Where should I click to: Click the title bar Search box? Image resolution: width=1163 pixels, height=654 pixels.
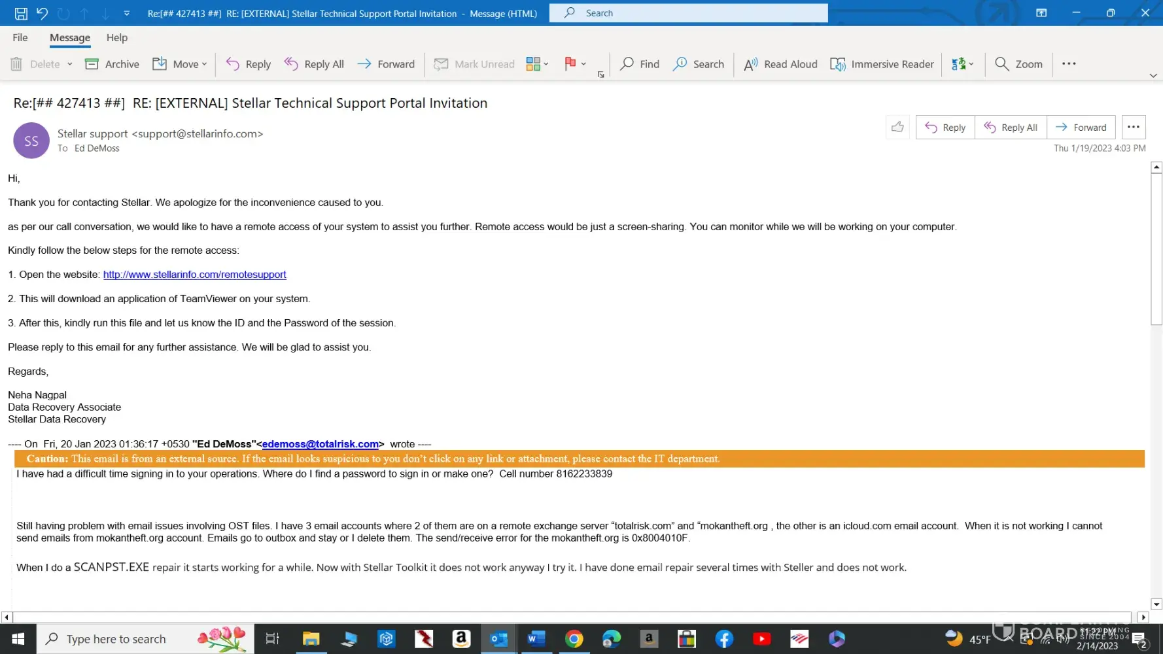coord(688,13)
